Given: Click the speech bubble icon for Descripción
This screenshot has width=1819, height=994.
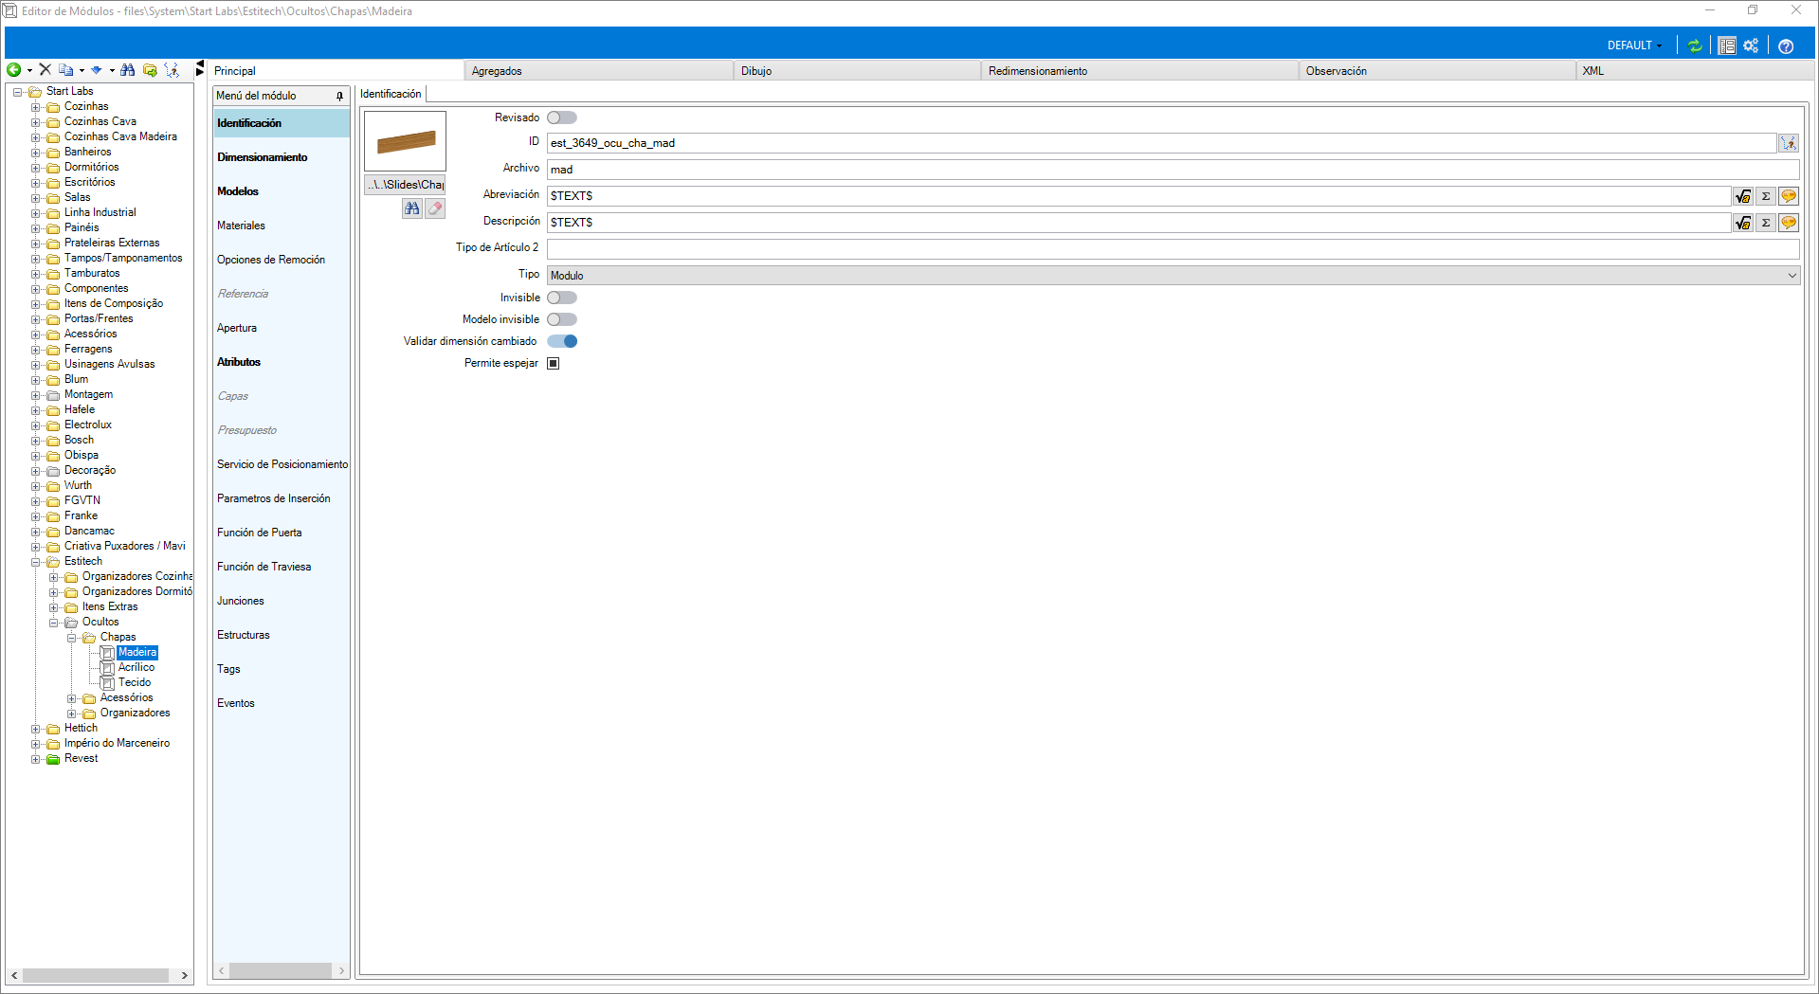Looking at the screenshot, I should [x=1789, y=223].
